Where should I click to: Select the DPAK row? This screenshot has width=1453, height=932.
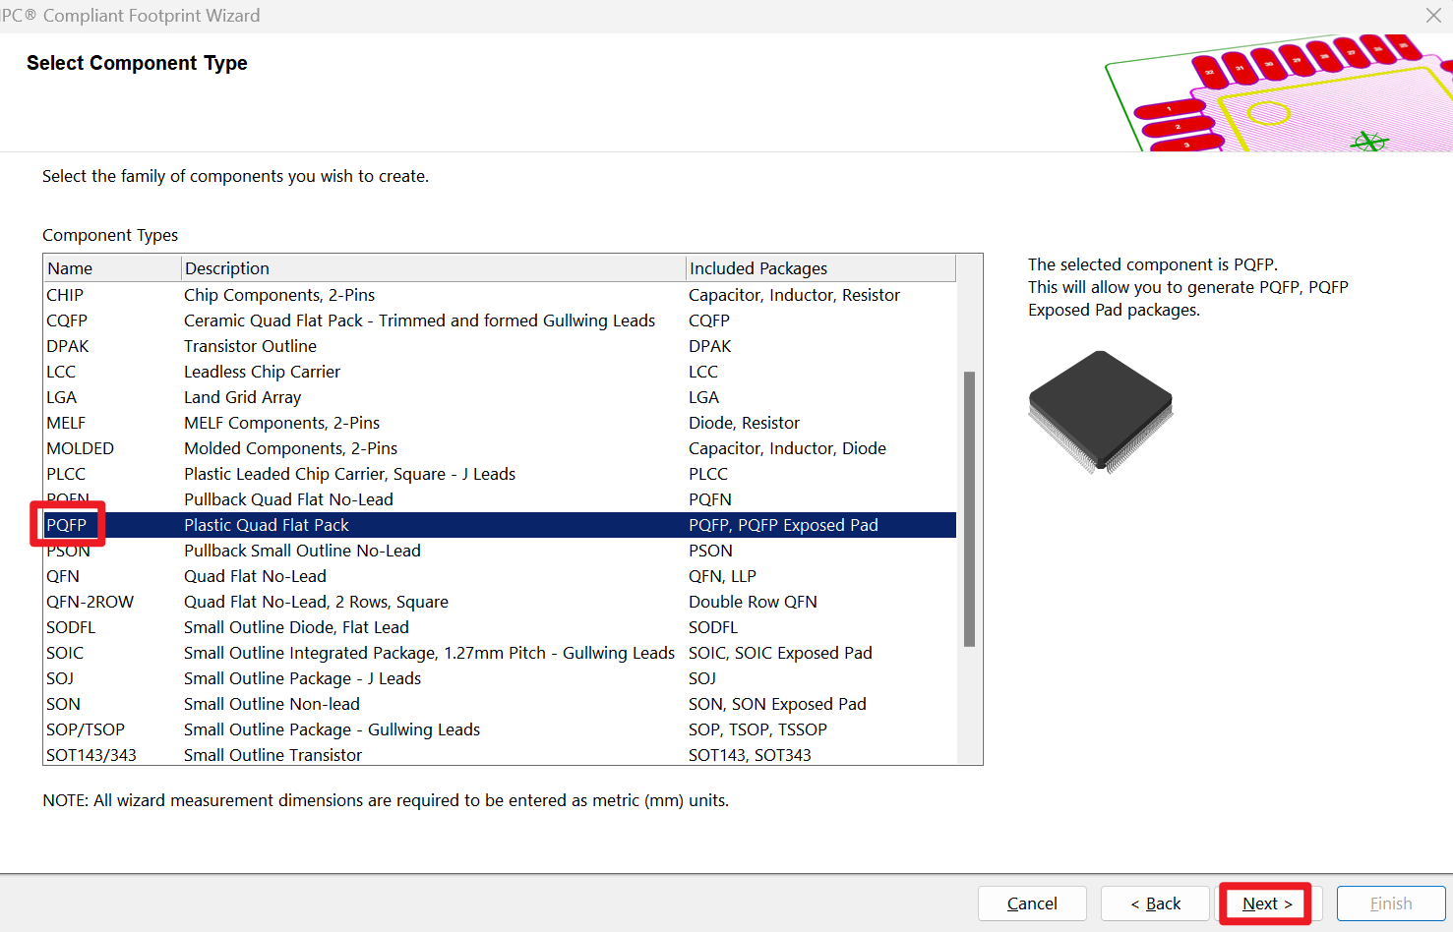500,346
